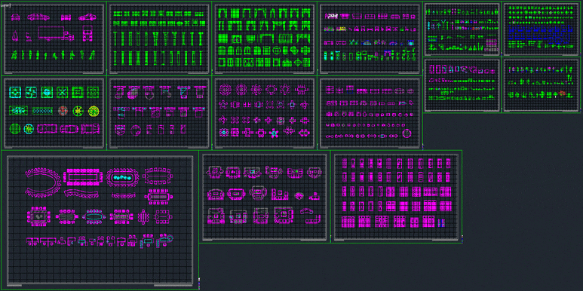Select the frame of the green windows sheet
The width and height of the screenshot is (583, 291).
pyautogui.click(x=265, y=38)
